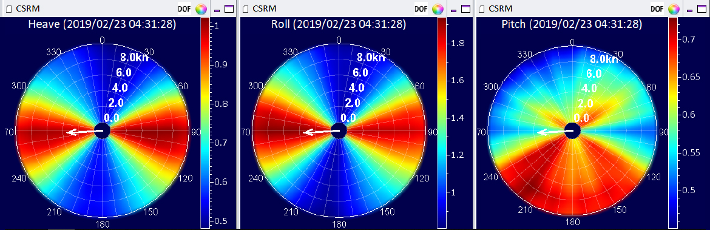Click the 120 heading label in Heave plot

186,178
